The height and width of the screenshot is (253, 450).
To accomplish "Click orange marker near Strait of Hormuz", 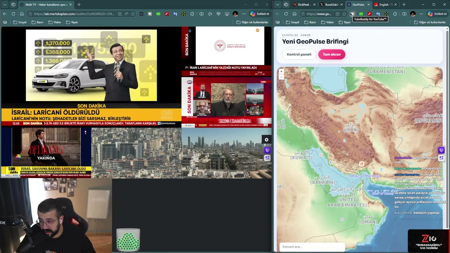I will (361, 164).
